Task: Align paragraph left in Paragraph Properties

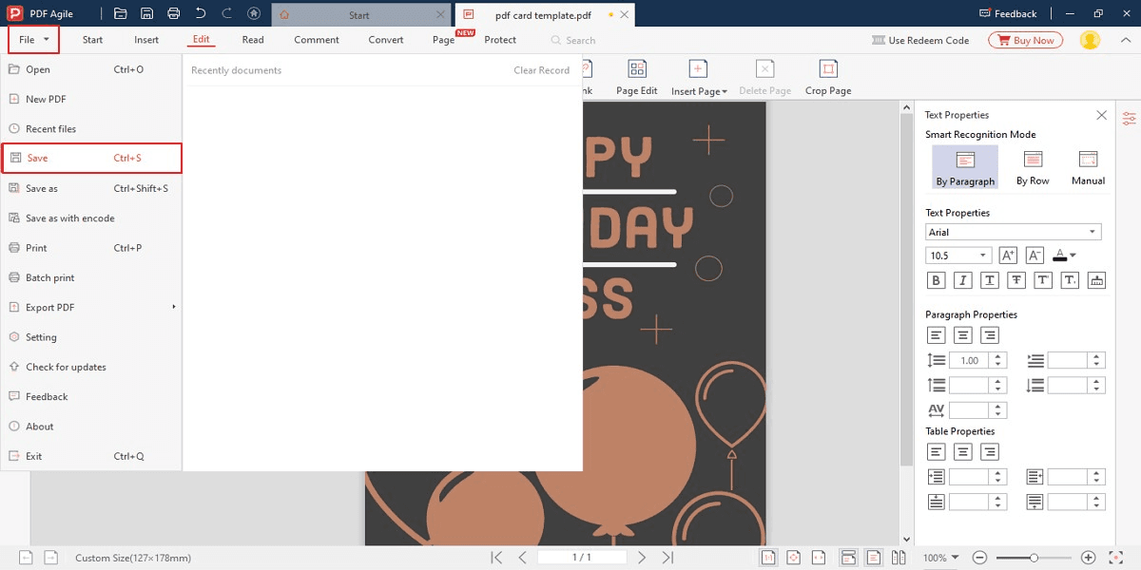Action: (x=937, y=335)
